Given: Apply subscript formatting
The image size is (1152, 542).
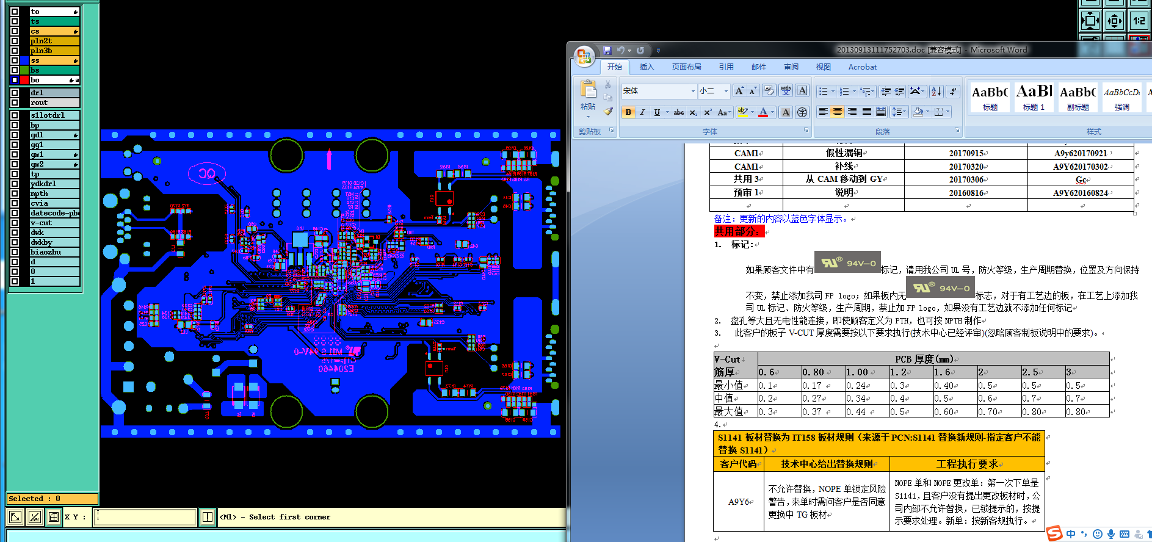Looking at the screenshot, I should (x=694, y=112).
